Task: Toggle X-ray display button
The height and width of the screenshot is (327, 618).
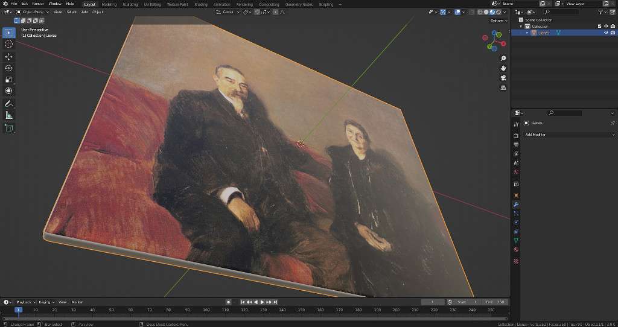Action: pos(472,12)
